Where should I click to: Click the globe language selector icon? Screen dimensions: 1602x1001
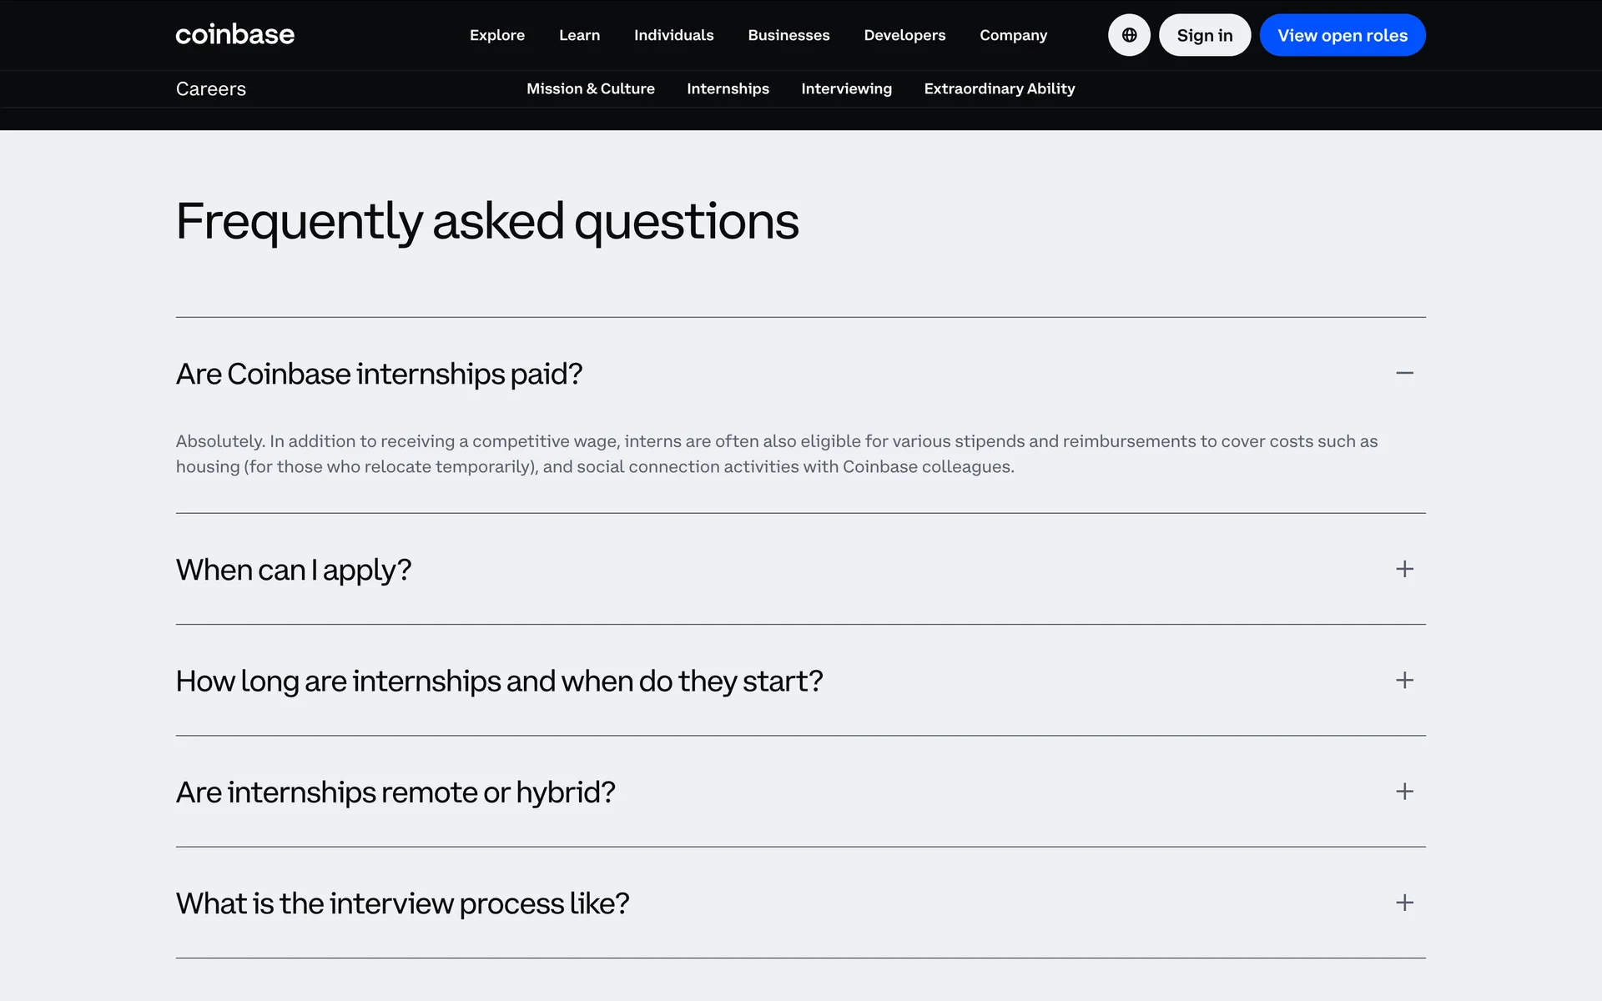point(1129,35)
